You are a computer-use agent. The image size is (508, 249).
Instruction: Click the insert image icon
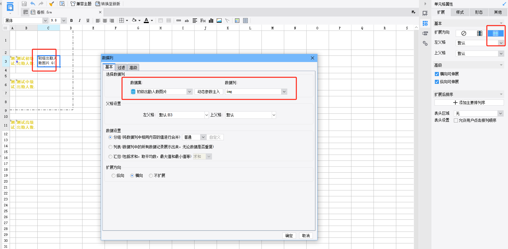click(219, 21)
